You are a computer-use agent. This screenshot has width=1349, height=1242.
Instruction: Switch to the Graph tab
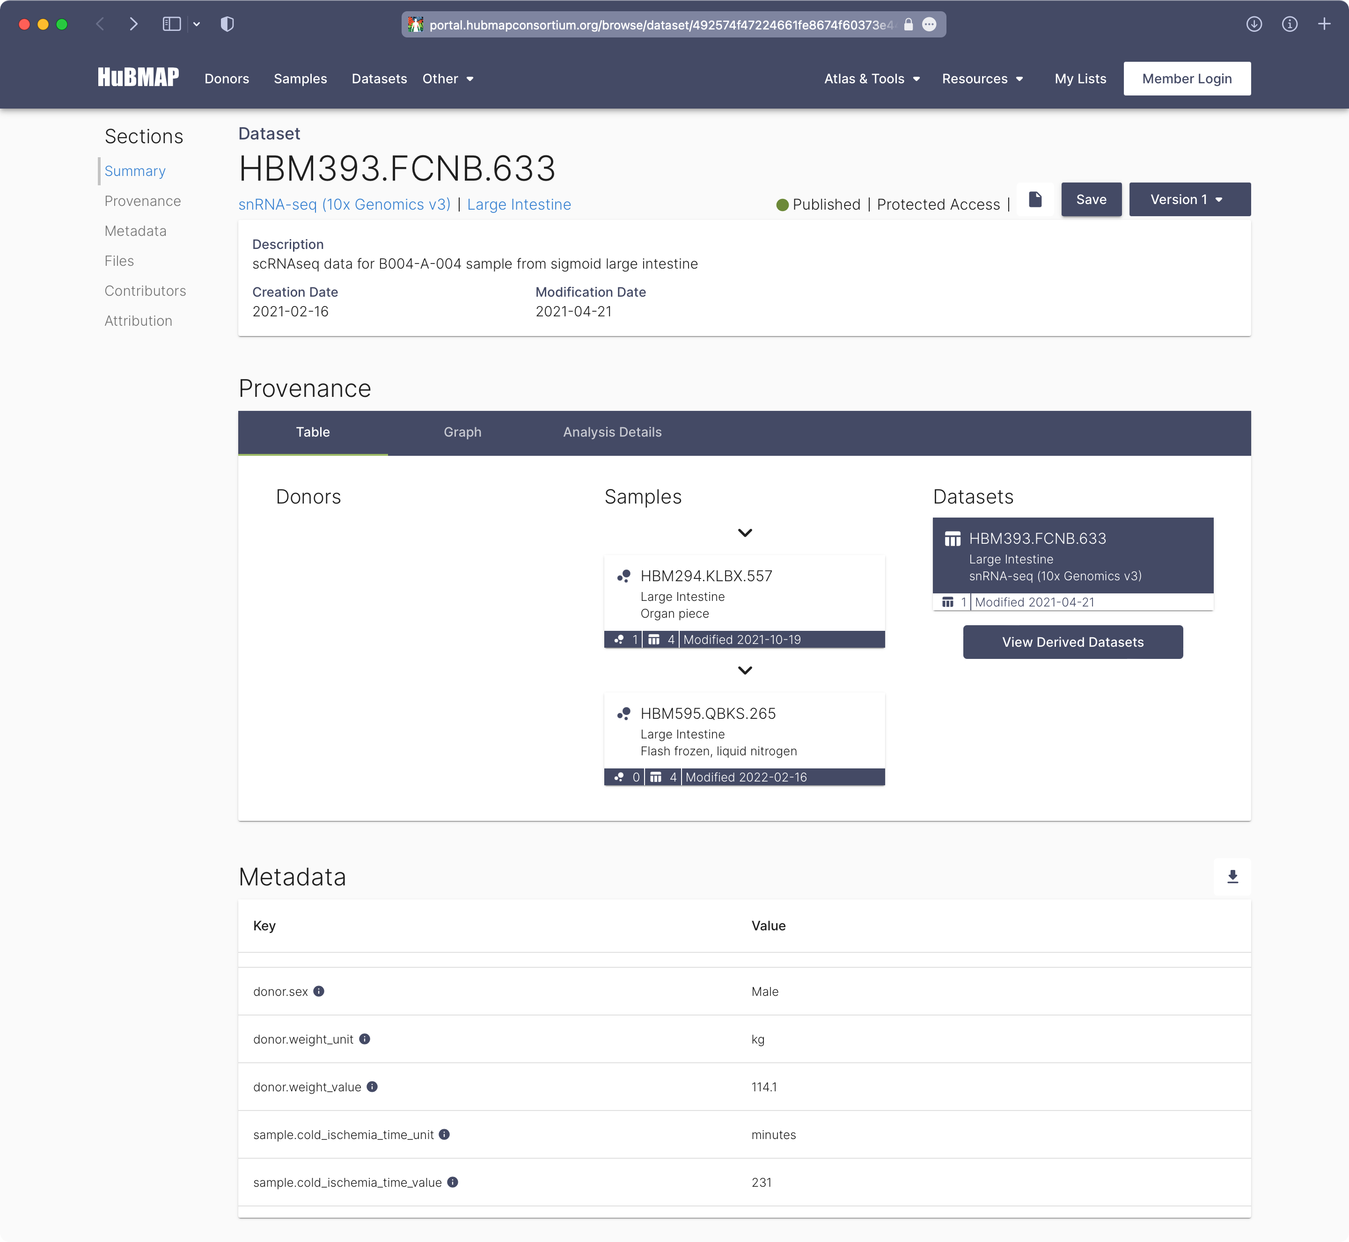[462, 432]
